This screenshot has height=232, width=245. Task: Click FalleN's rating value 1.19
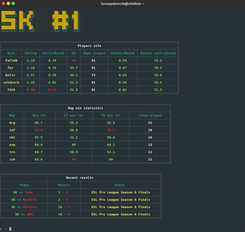pos(30,60)
